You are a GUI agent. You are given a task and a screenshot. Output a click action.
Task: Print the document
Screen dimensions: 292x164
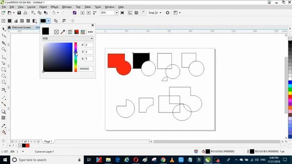tap(26, 13)
